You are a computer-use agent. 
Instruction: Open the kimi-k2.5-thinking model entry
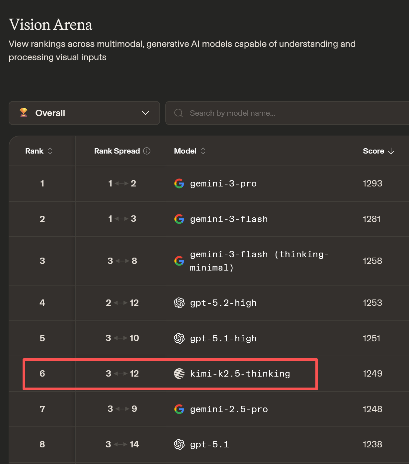240,374
